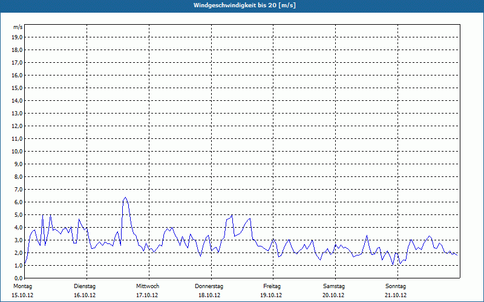The height and width of the screenshot is (302, 484).
Task: Click the '3,0' y-axis label
Action: [x=18, y=240]
